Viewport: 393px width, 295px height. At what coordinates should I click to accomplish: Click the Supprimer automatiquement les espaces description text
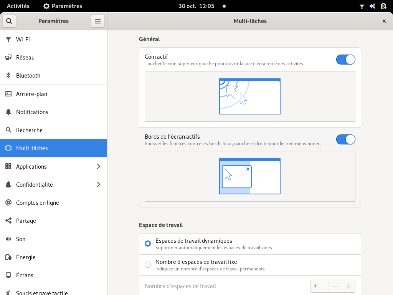pos(213,248)
